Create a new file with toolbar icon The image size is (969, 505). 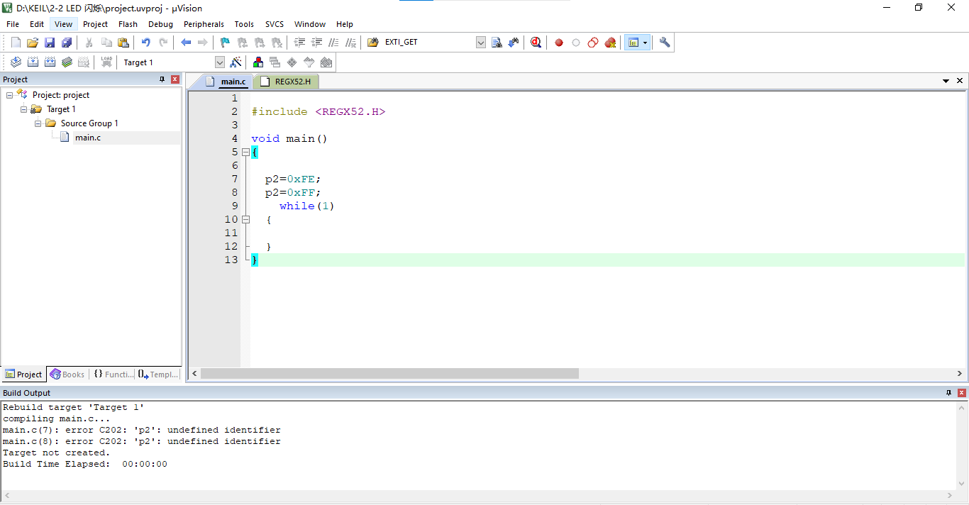(x=16, y=43)
